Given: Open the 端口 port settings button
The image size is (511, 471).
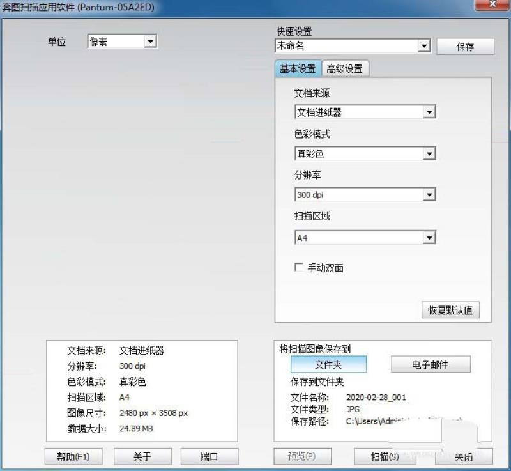Looking at the screenshot, I should coord(210,456).
